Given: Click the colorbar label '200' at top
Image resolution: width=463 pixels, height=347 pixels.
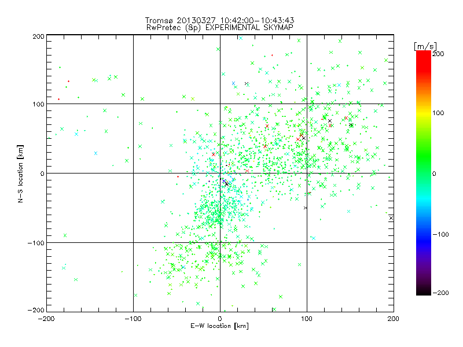Looking at the screenshot, I should coord(438,54).
